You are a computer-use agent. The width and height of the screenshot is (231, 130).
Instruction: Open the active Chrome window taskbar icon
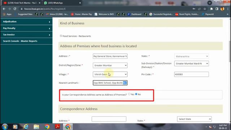68,127
